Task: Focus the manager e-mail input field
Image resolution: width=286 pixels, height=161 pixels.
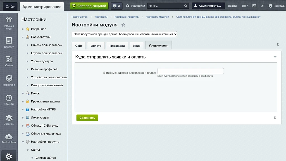Action: [x=190, y=71]
